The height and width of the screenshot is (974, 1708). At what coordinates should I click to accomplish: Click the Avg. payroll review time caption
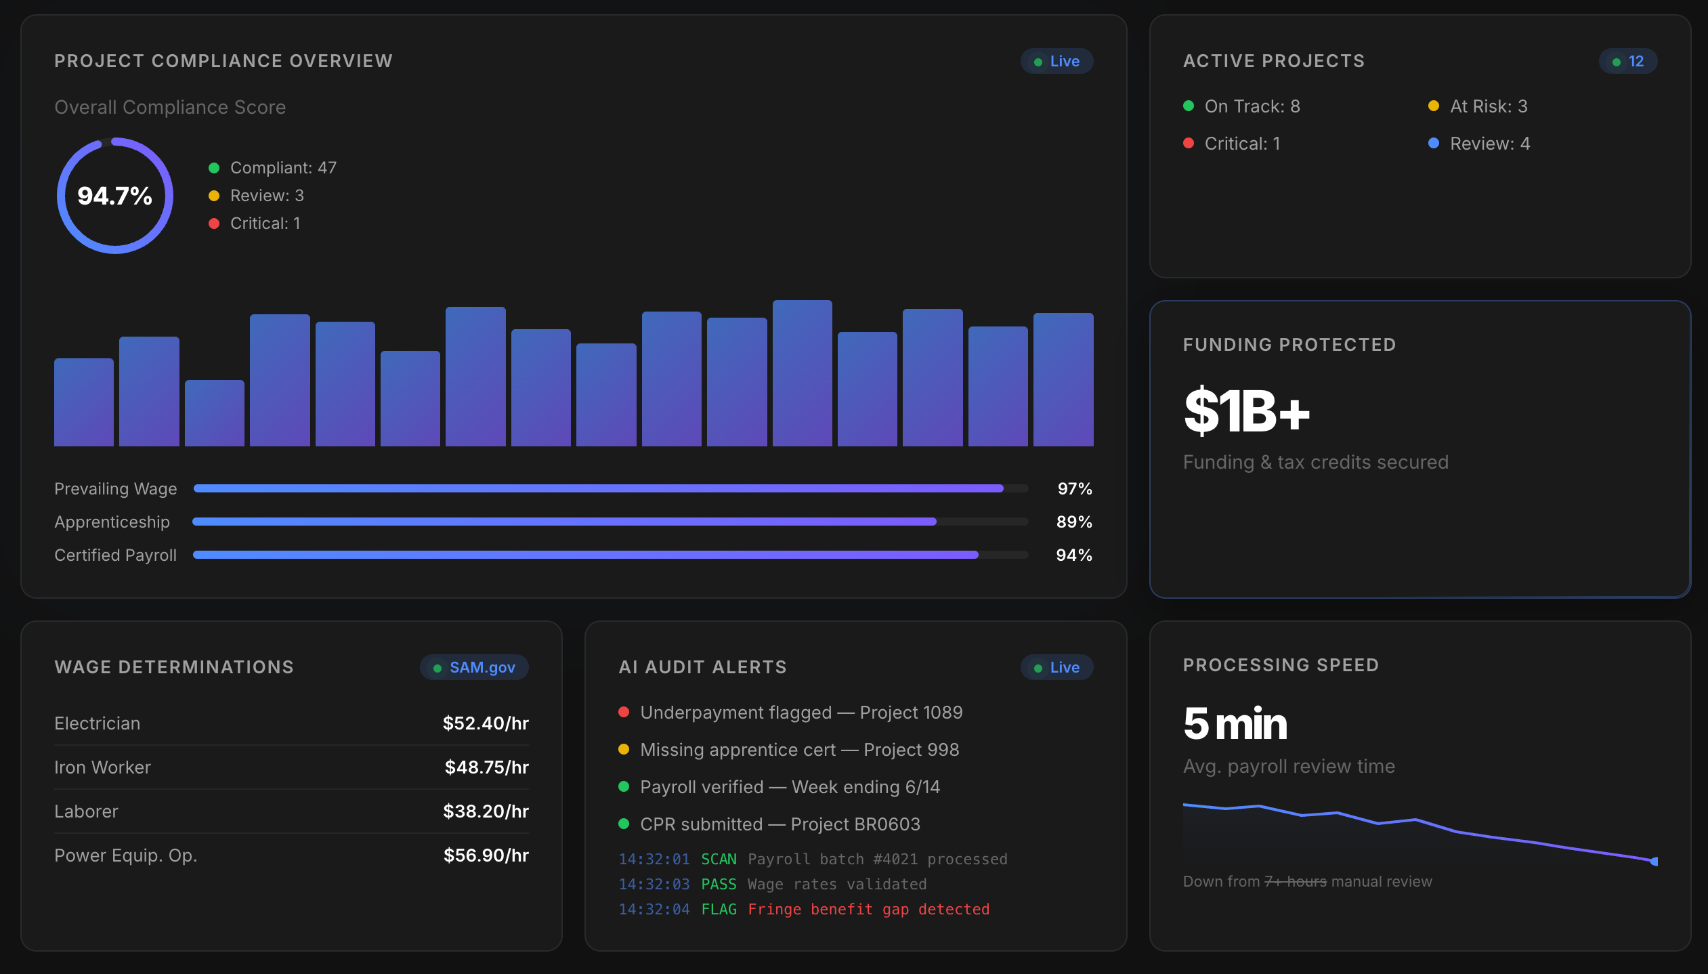pos(1289,766)
